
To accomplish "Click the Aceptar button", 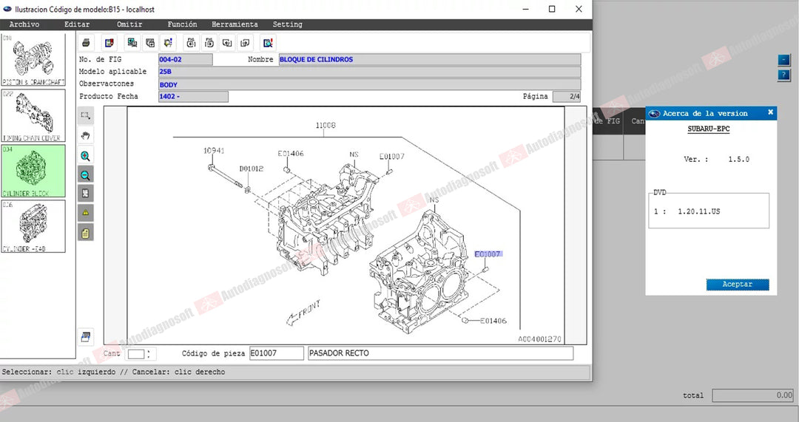I will (x=738, y=284).
